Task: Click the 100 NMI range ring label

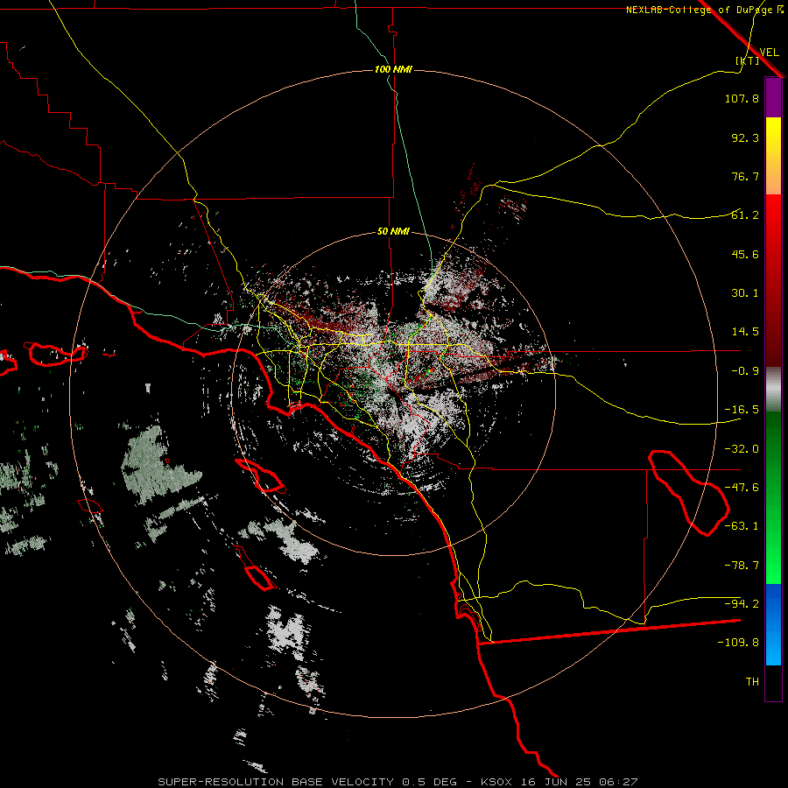Action: (x=393, y=69)
